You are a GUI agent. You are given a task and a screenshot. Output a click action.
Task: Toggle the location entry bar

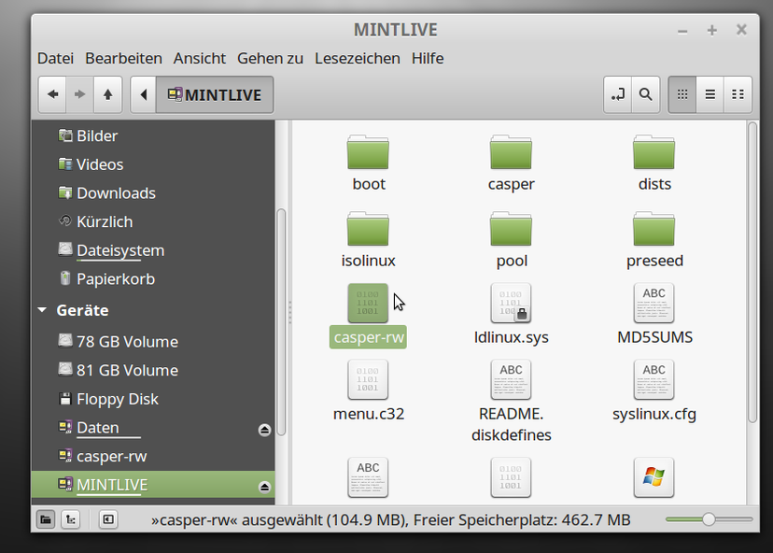(617, 93)
